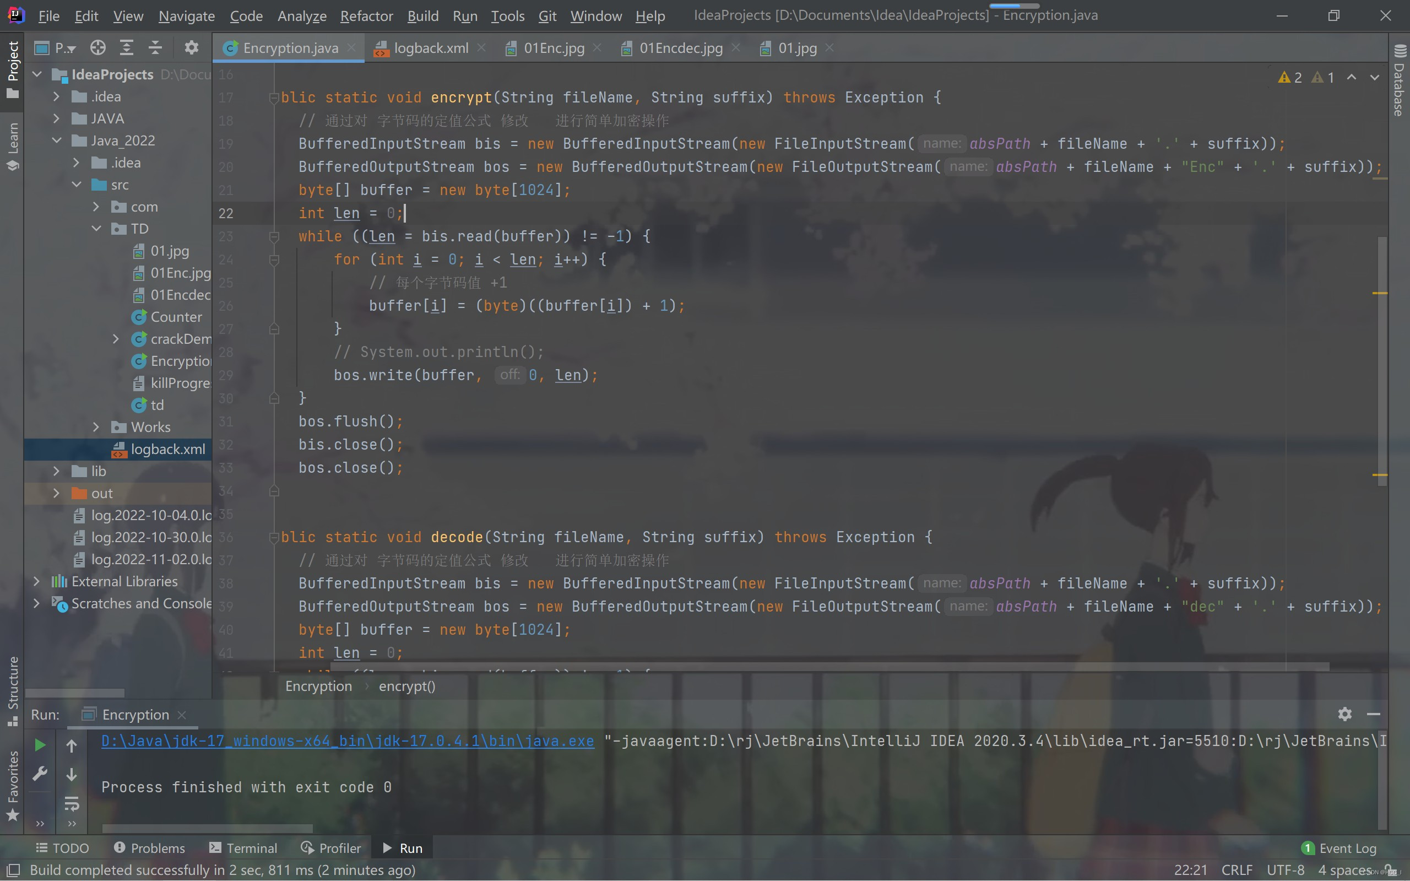Click the wrench icon in the Run panel
Image resolution: width=1410 pixels, height=881 pixels.
coord(40,774)
